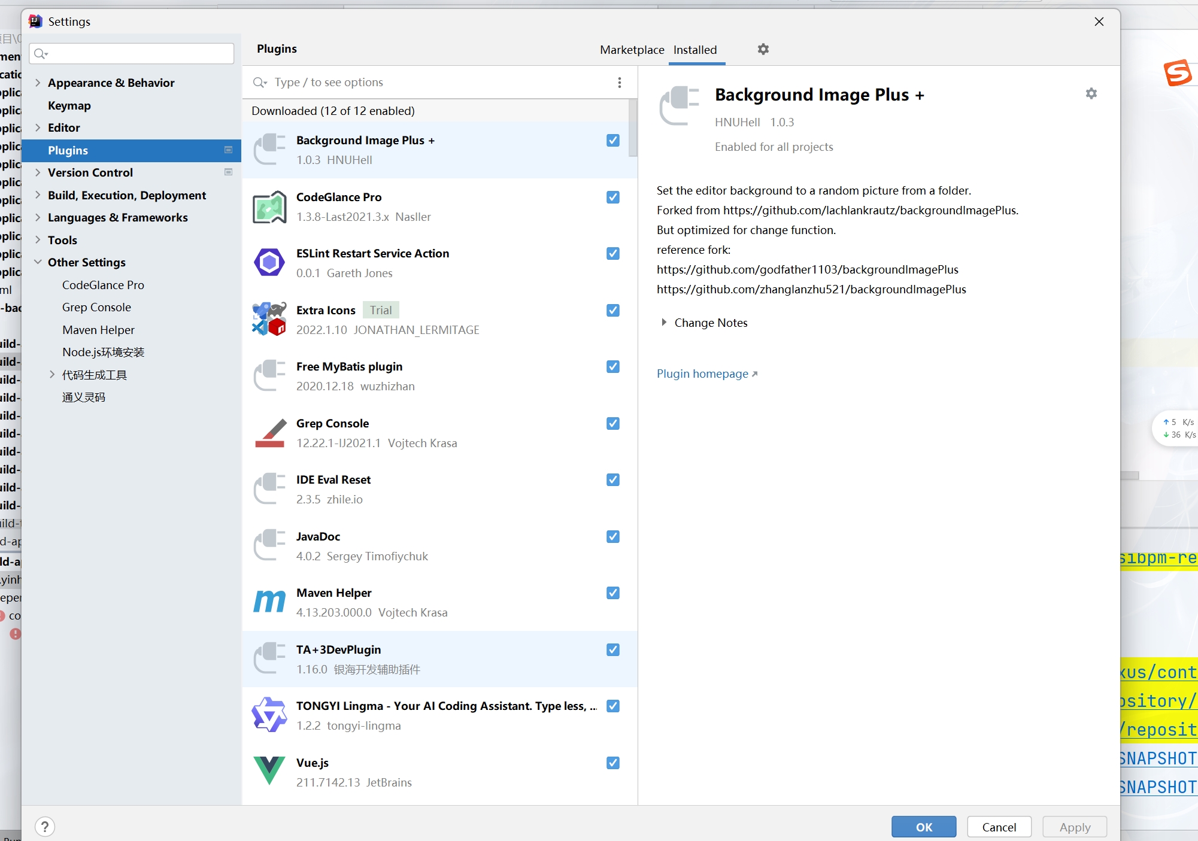Click the Vue.js plugin icon
This screenshot has height=841, width=1198.
pyautogui.click(x=269, y=772)
